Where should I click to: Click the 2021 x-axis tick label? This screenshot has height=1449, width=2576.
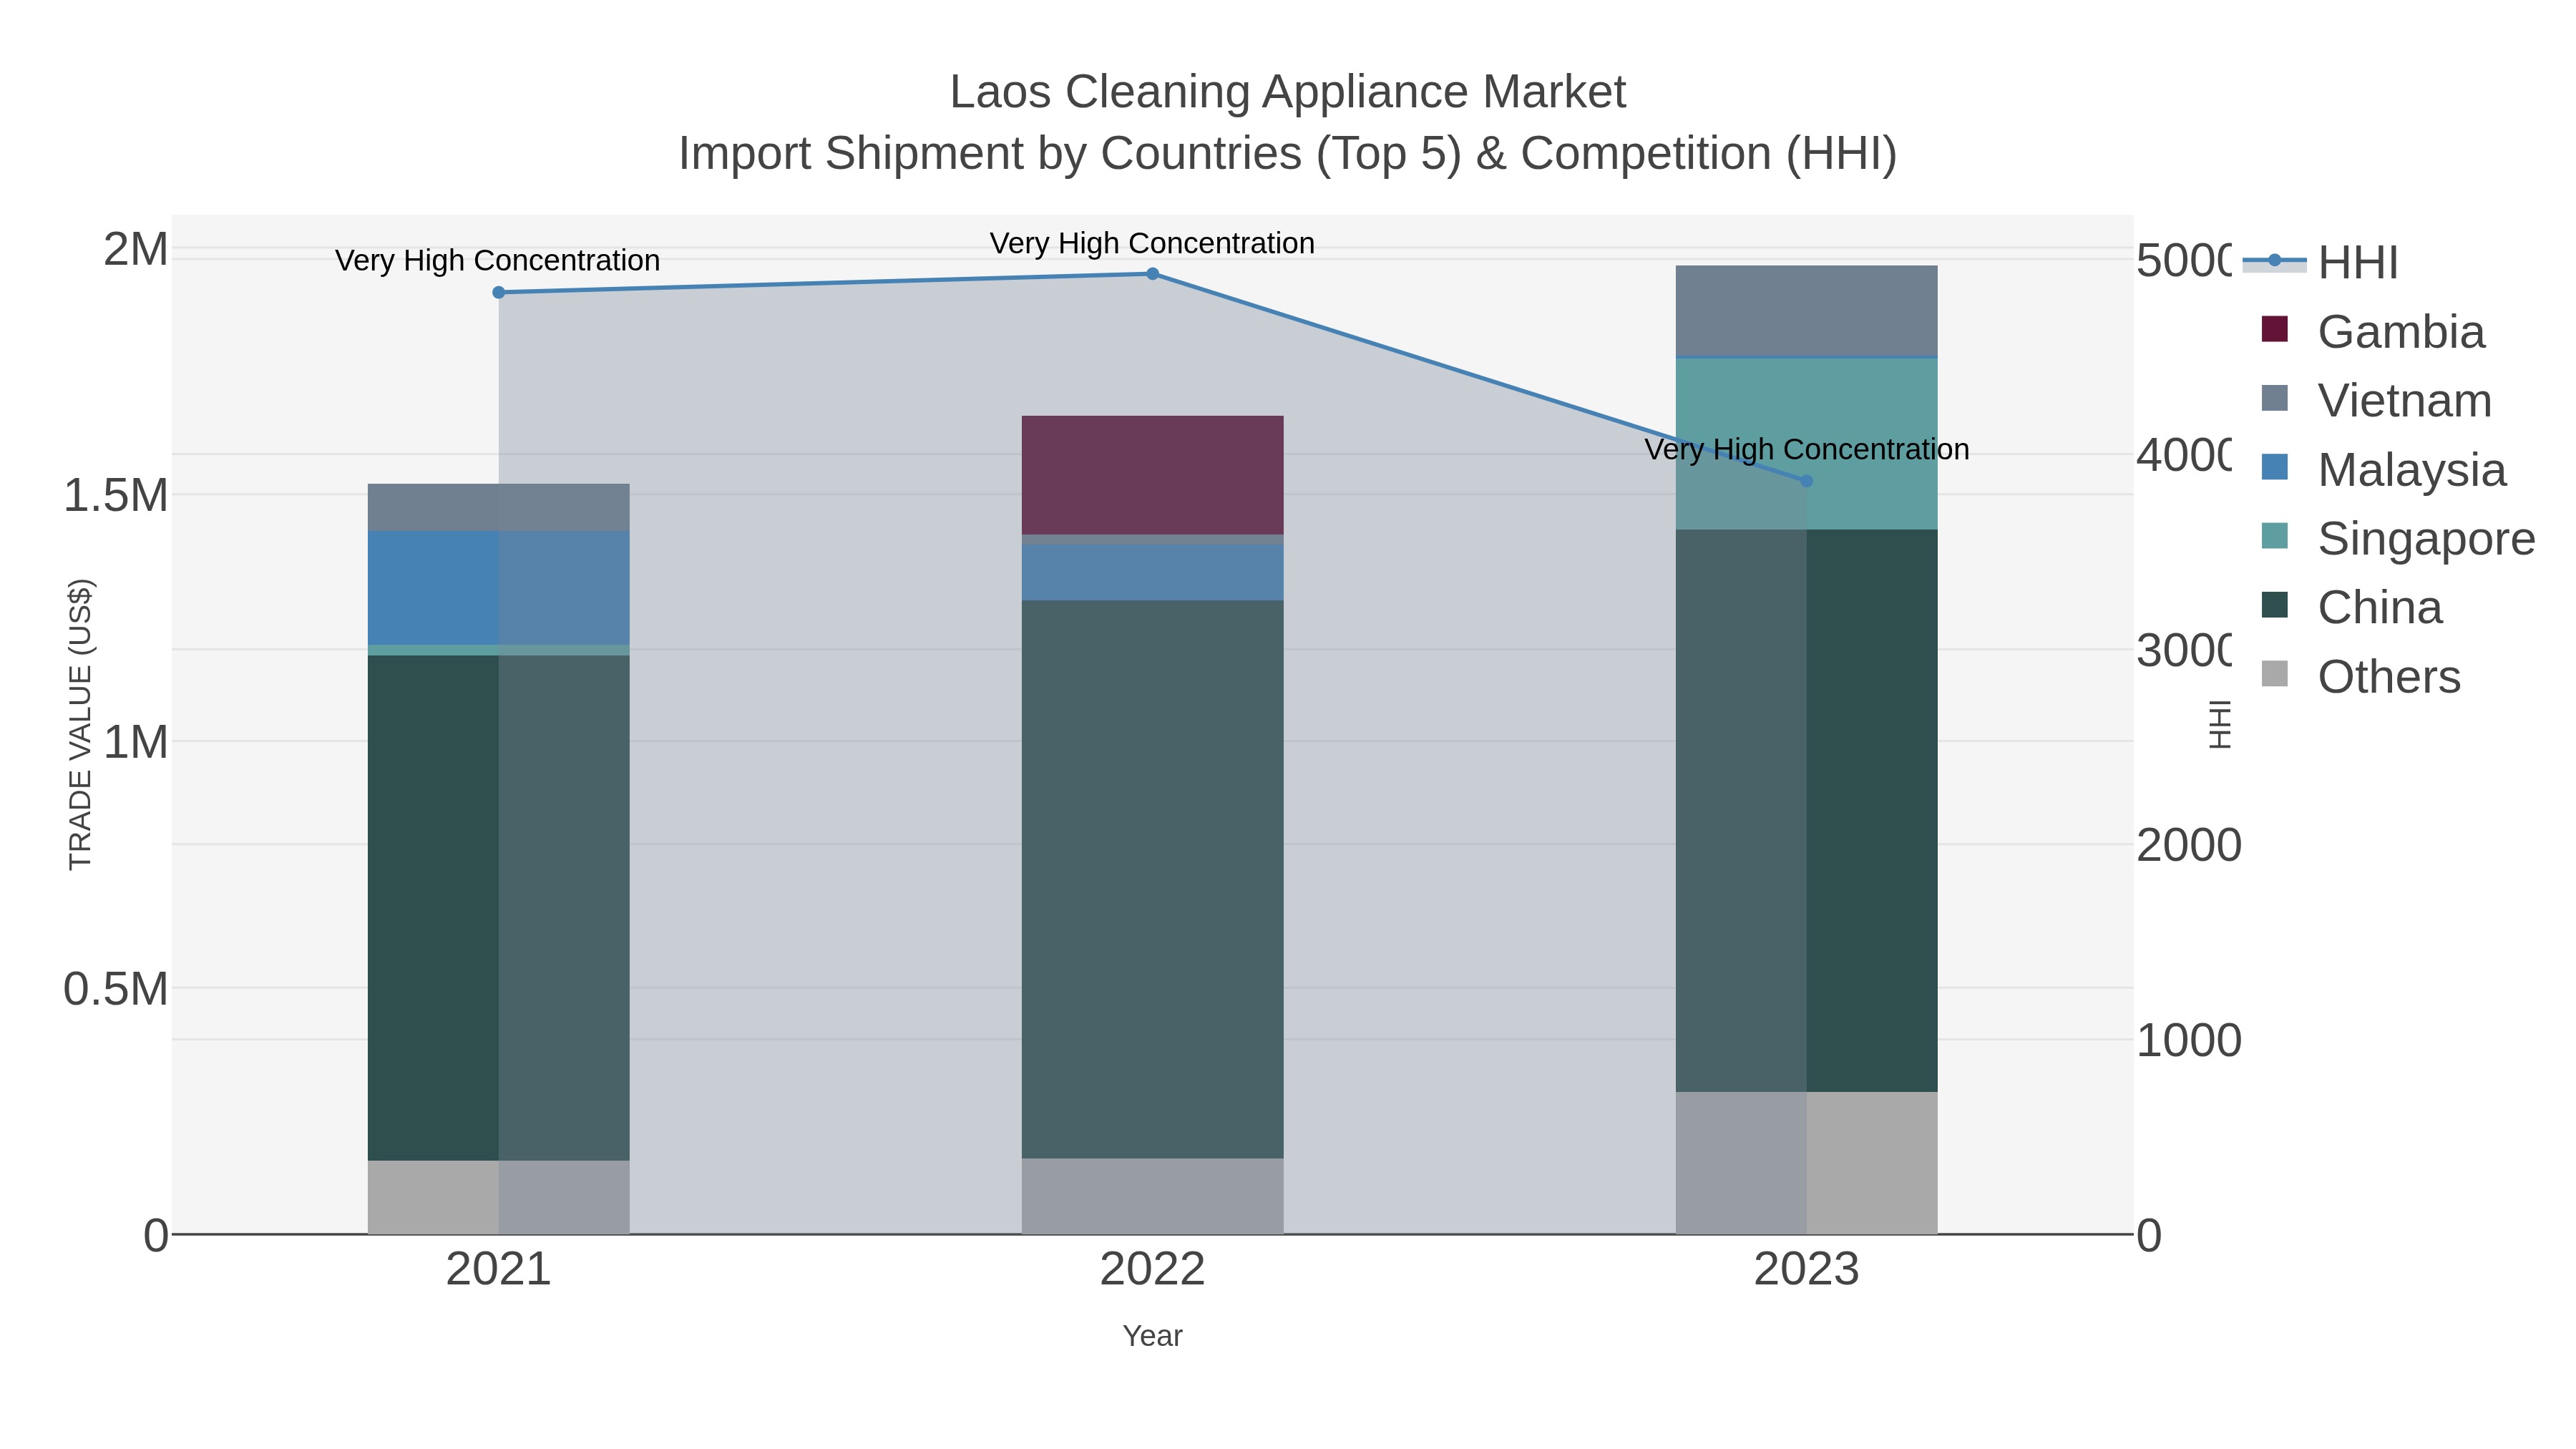click(x=499, y=1270)
